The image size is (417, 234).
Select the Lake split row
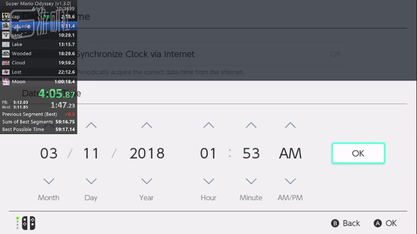pyautogui.click(x=38, y=44)
